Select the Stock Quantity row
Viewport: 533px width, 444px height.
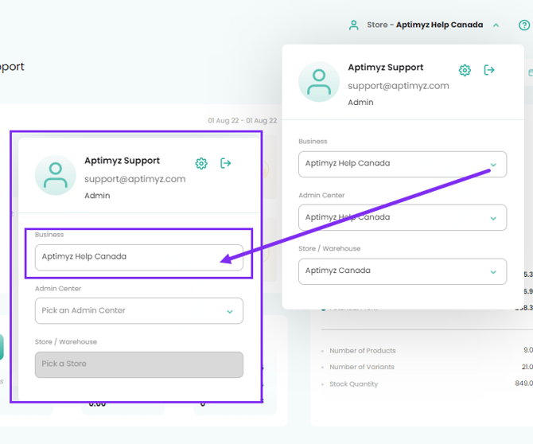tap(353, 384)
